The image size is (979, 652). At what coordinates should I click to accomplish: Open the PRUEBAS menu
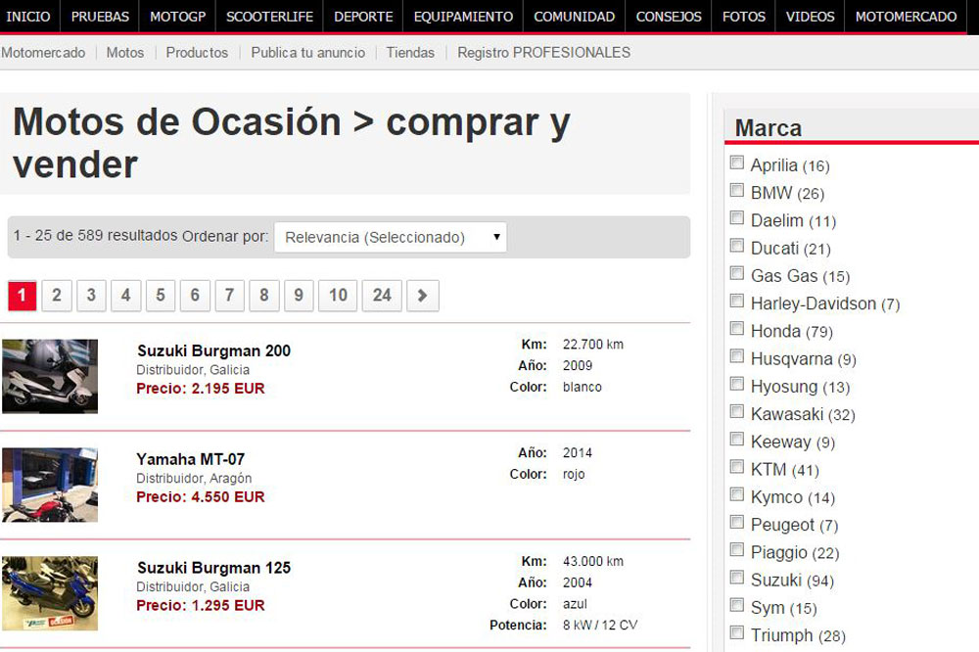coord(100,17)
